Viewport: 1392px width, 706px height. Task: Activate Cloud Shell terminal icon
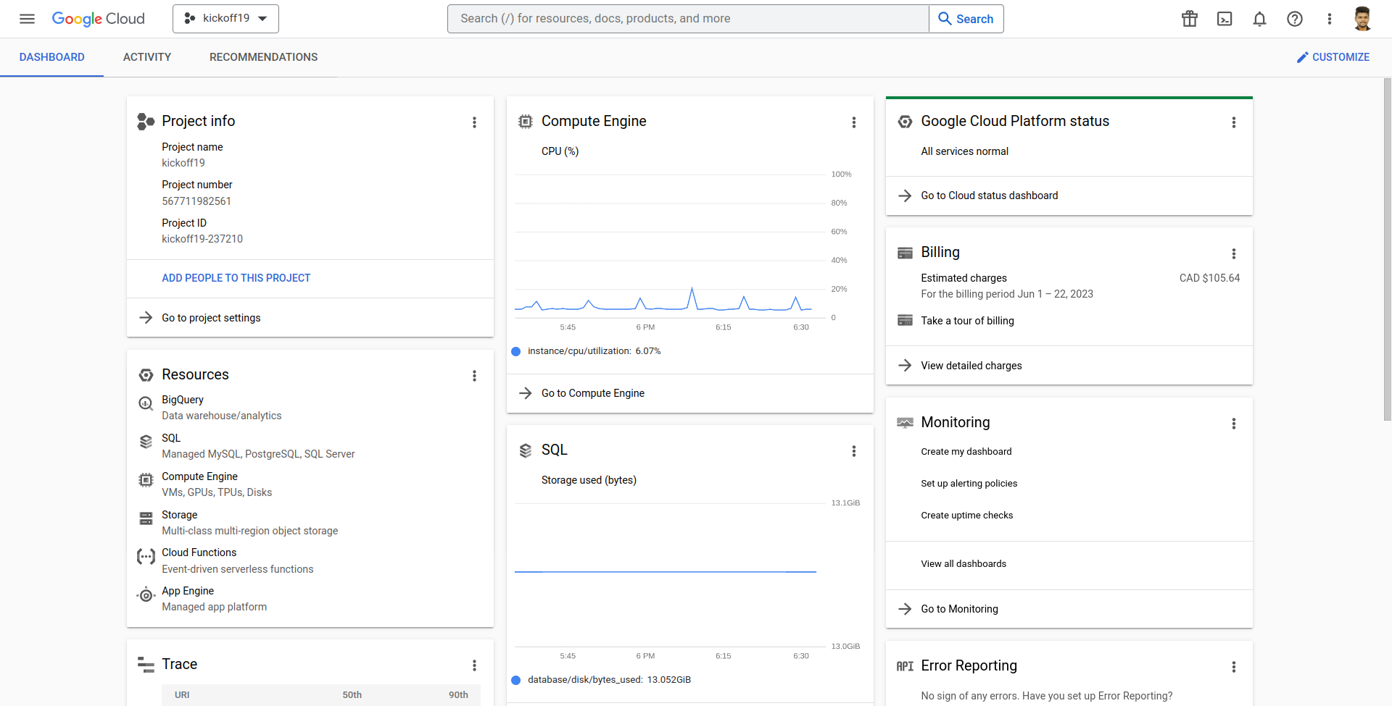1225,19
